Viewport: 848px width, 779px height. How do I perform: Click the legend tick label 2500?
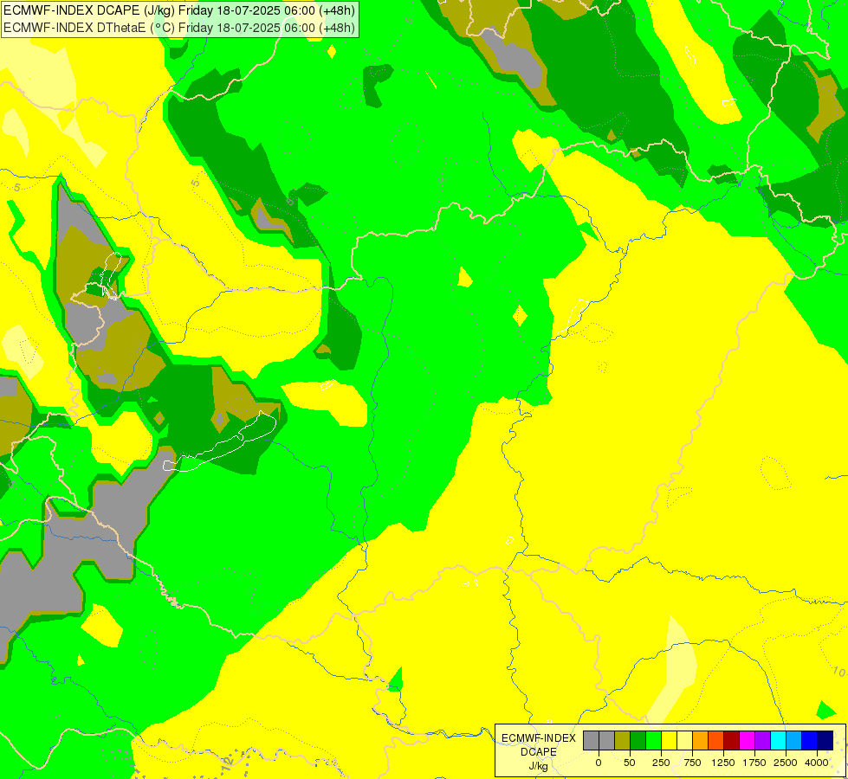coord(786,763)
